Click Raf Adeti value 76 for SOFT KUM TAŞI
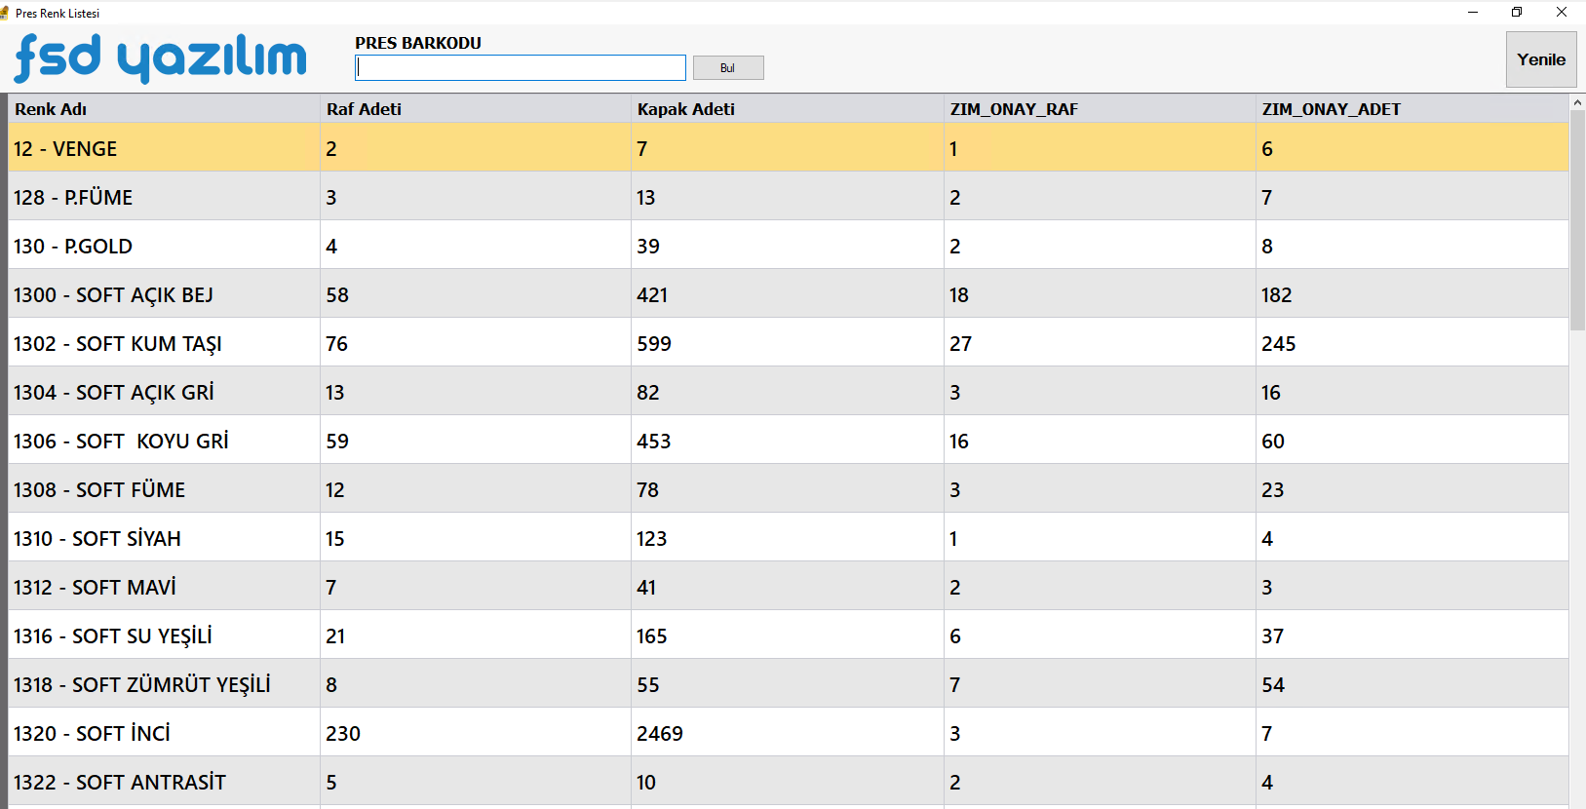Screen dimensions: 1586x809 (x=337, y=344)
